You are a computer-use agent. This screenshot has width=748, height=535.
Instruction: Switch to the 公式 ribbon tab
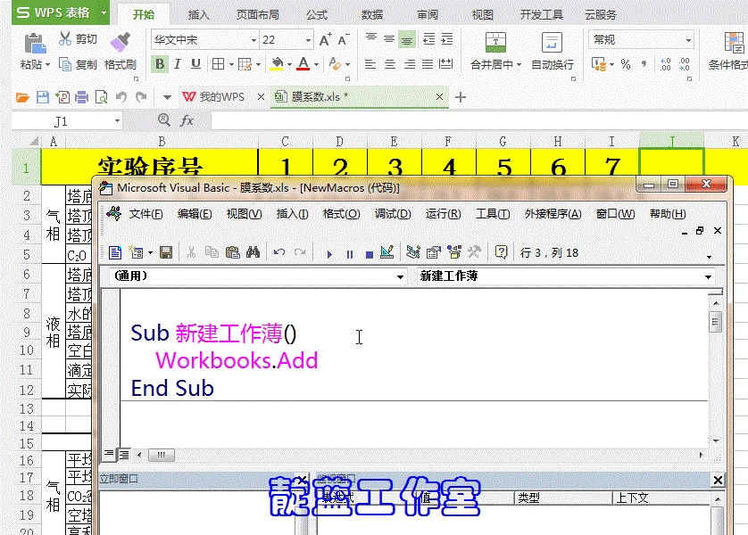[319, 14]
